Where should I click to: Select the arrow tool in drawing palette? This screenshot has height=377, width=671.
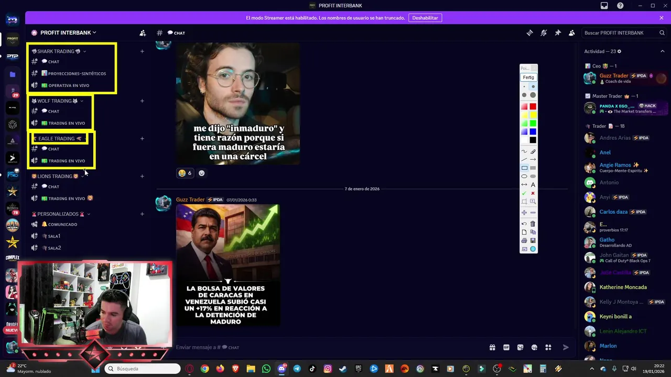coord(533,160)
